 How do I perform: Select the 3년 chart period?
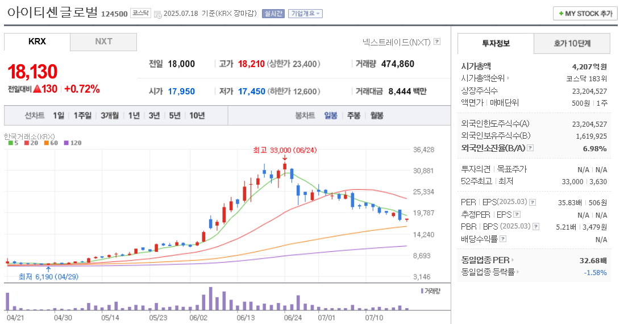click(154, 115)
